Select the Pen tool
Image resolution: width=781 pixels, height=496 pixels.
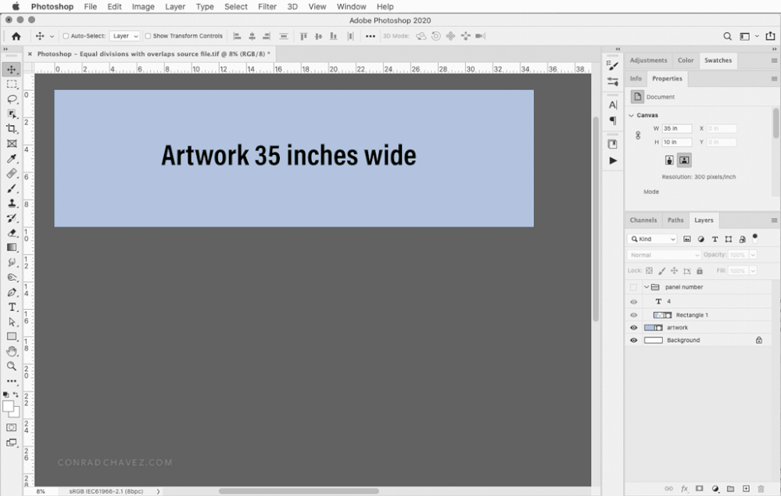pos(12,292)
